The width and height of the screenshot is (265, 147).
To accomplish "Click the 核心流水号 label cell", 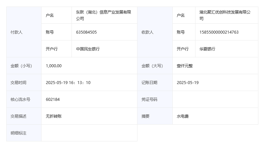I will (x=20, y=100).
